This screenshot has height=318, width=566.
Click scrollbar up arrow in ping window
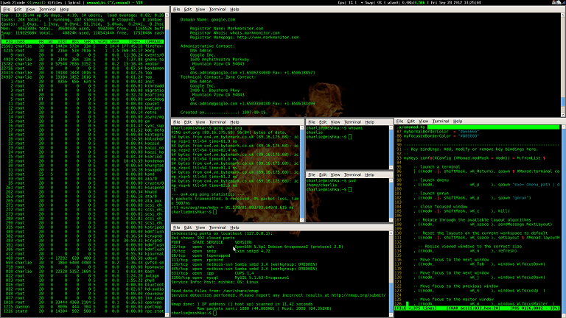302,128
